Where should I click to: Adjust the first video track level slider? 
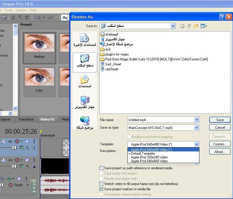[x=14, y=148]
